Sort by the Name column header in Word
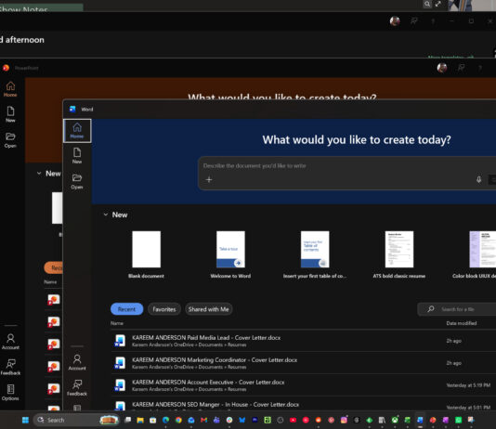Viewport: 496px width, 429px height. (x=117, y=323)
